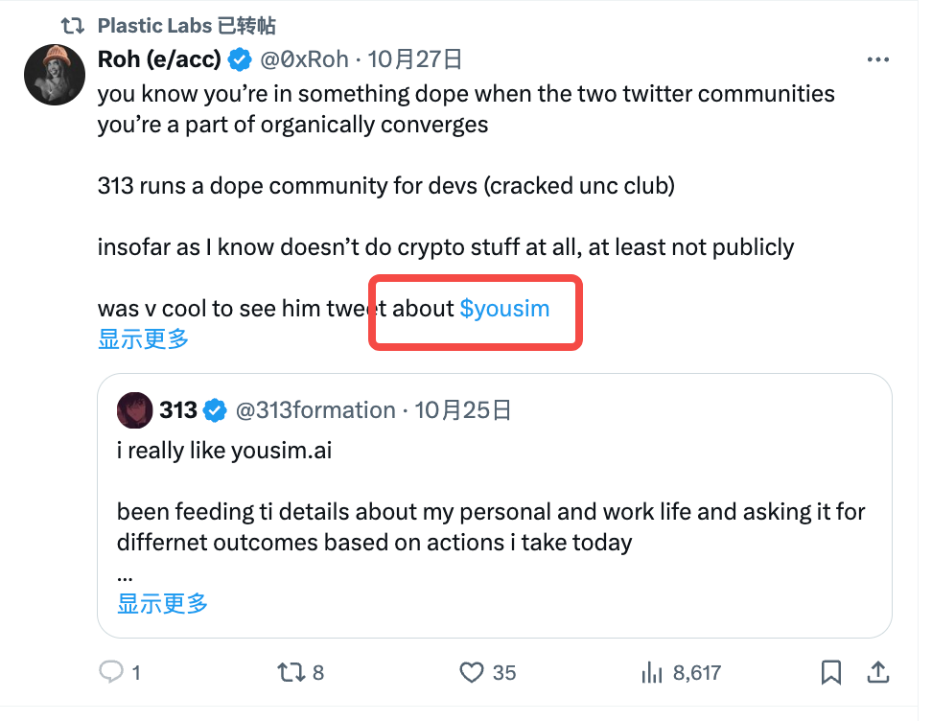Click the 10月27日 timestamp

point(415,59)
